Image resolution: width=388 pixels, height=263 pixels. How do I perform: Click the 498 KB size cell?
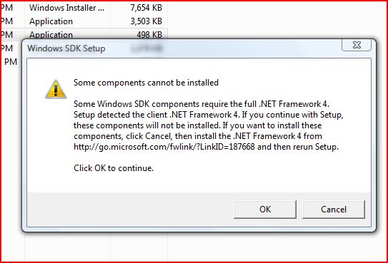pos(149,35)
